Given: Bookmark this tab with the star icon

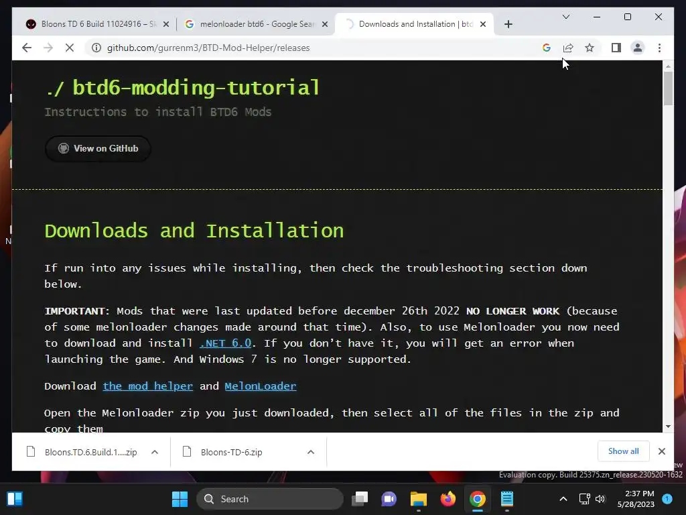Looking at the screenshot, I should pos(590,48).
